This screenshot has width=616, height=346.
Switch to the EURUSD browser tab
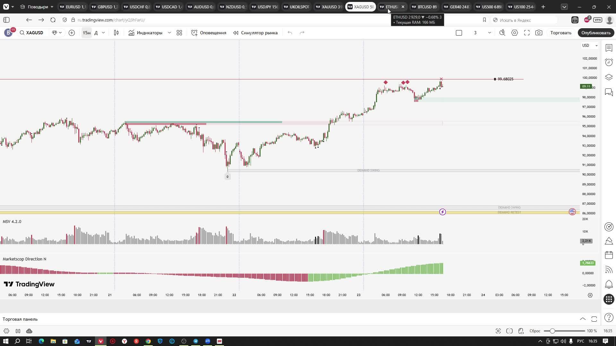tap(73, 7)
